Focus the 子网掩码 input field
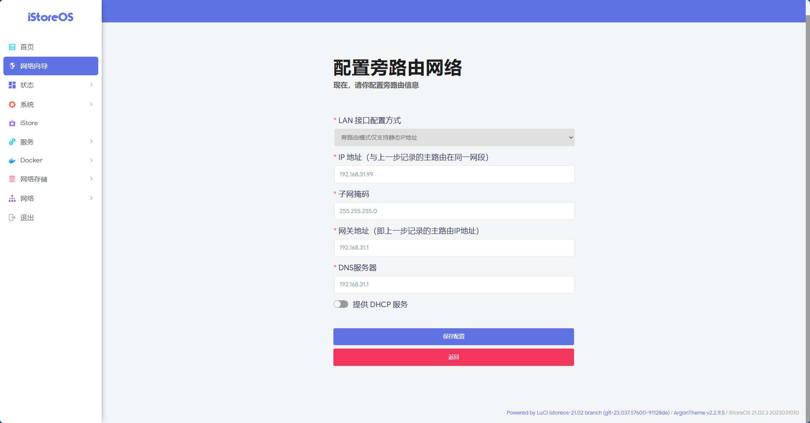Image resolution: width=810 pixels, height=423 pixels. (454, 211)
